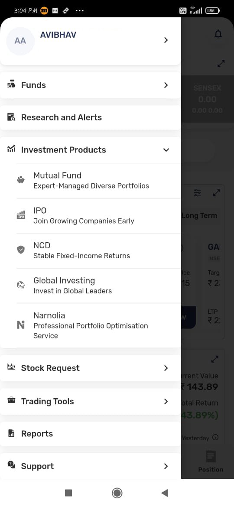Screen dimensions: 234x507
Task: Tap the Funds money bag icon
Action: (11, 84)
